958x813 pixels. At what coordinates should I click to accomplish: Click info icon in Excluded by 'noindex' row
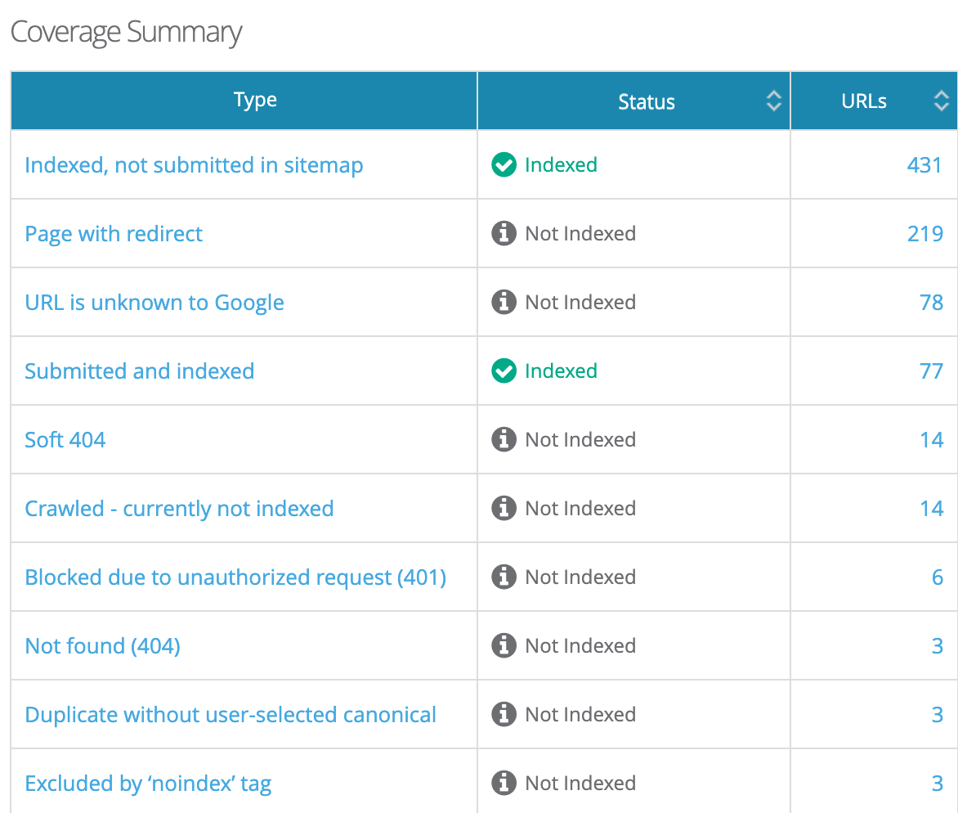click(x=504, y=784)
